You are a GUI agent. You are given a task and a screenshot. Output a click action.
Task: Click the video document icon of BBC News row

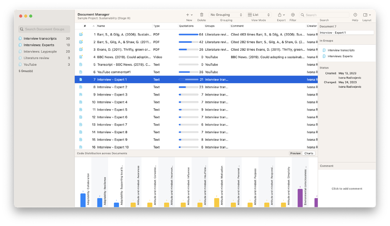pos(81,57)
